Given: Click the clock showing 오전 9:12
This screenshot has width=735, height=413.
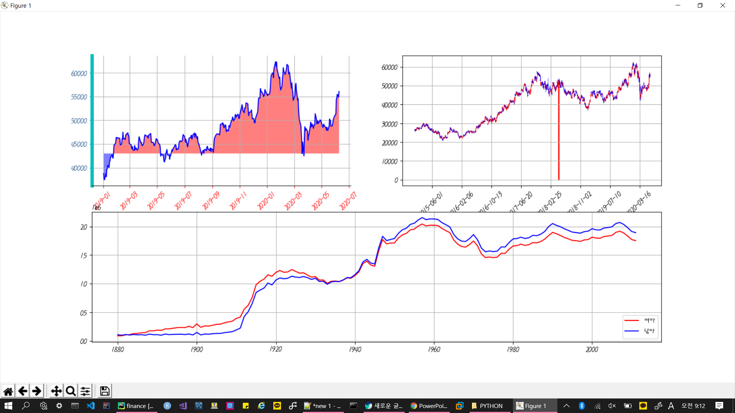Looking at the screenshot, I should pyautogui.click(x=693, y=406).
